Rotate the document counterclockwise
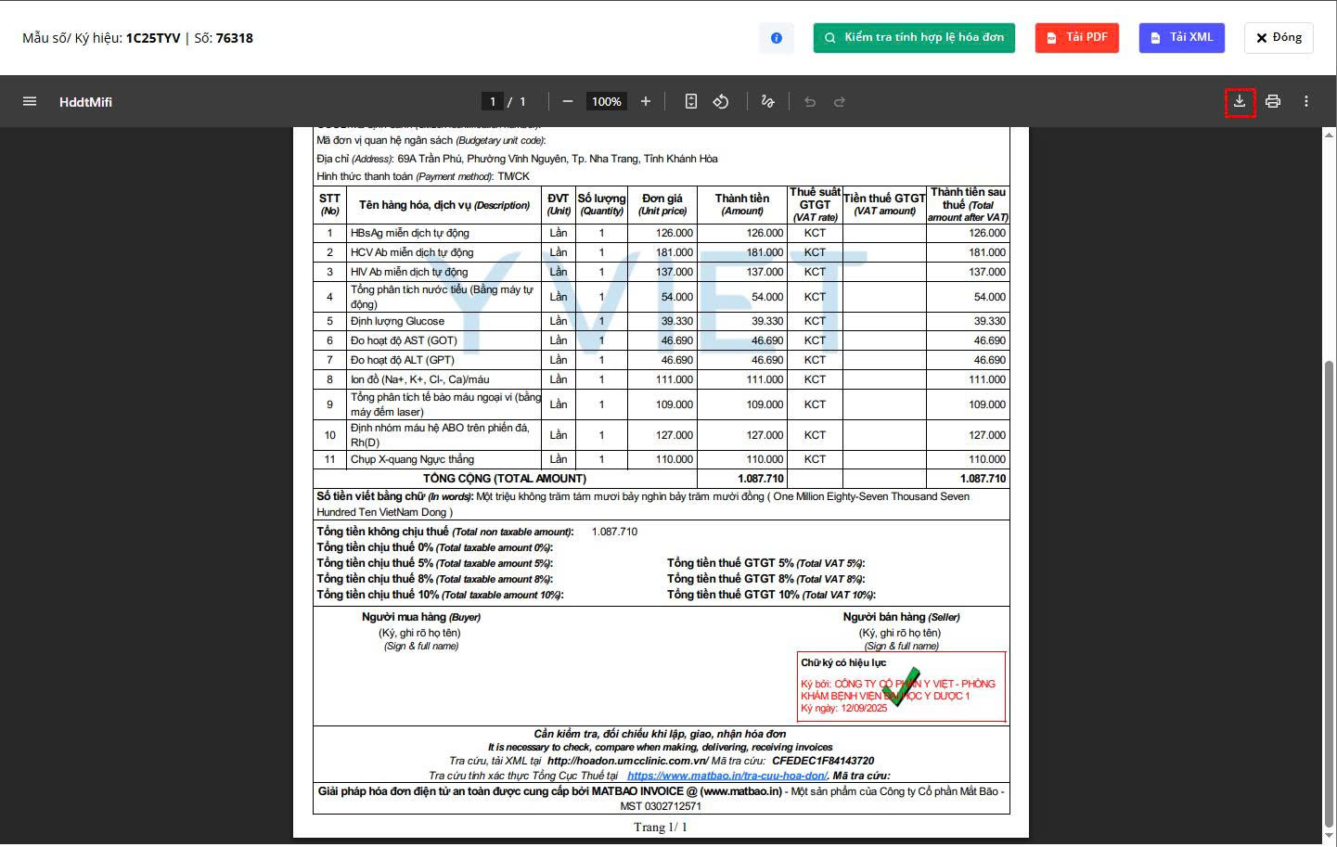This screenshot has width=1337, height=847. point(721,102)
